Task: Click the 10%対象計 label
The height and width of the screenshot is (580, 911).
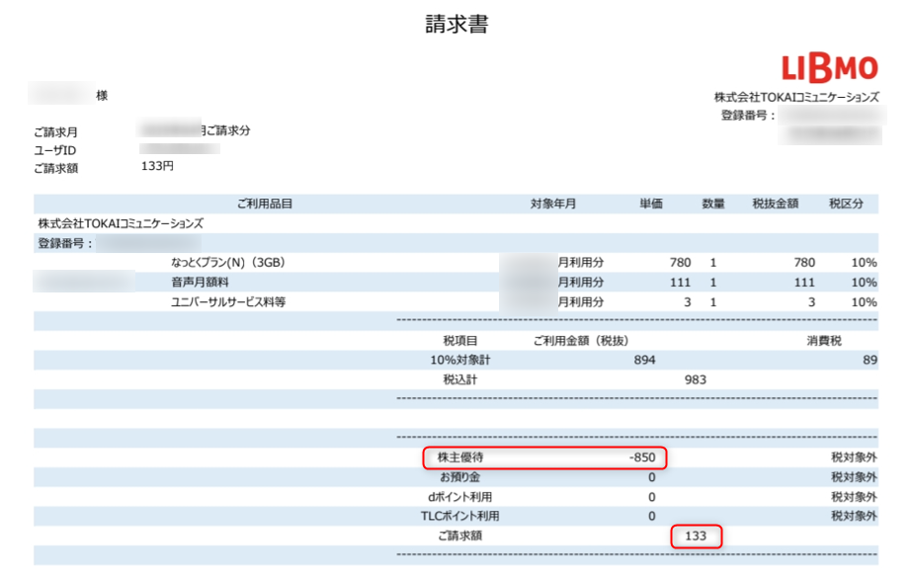Action: tap(460, 361)
